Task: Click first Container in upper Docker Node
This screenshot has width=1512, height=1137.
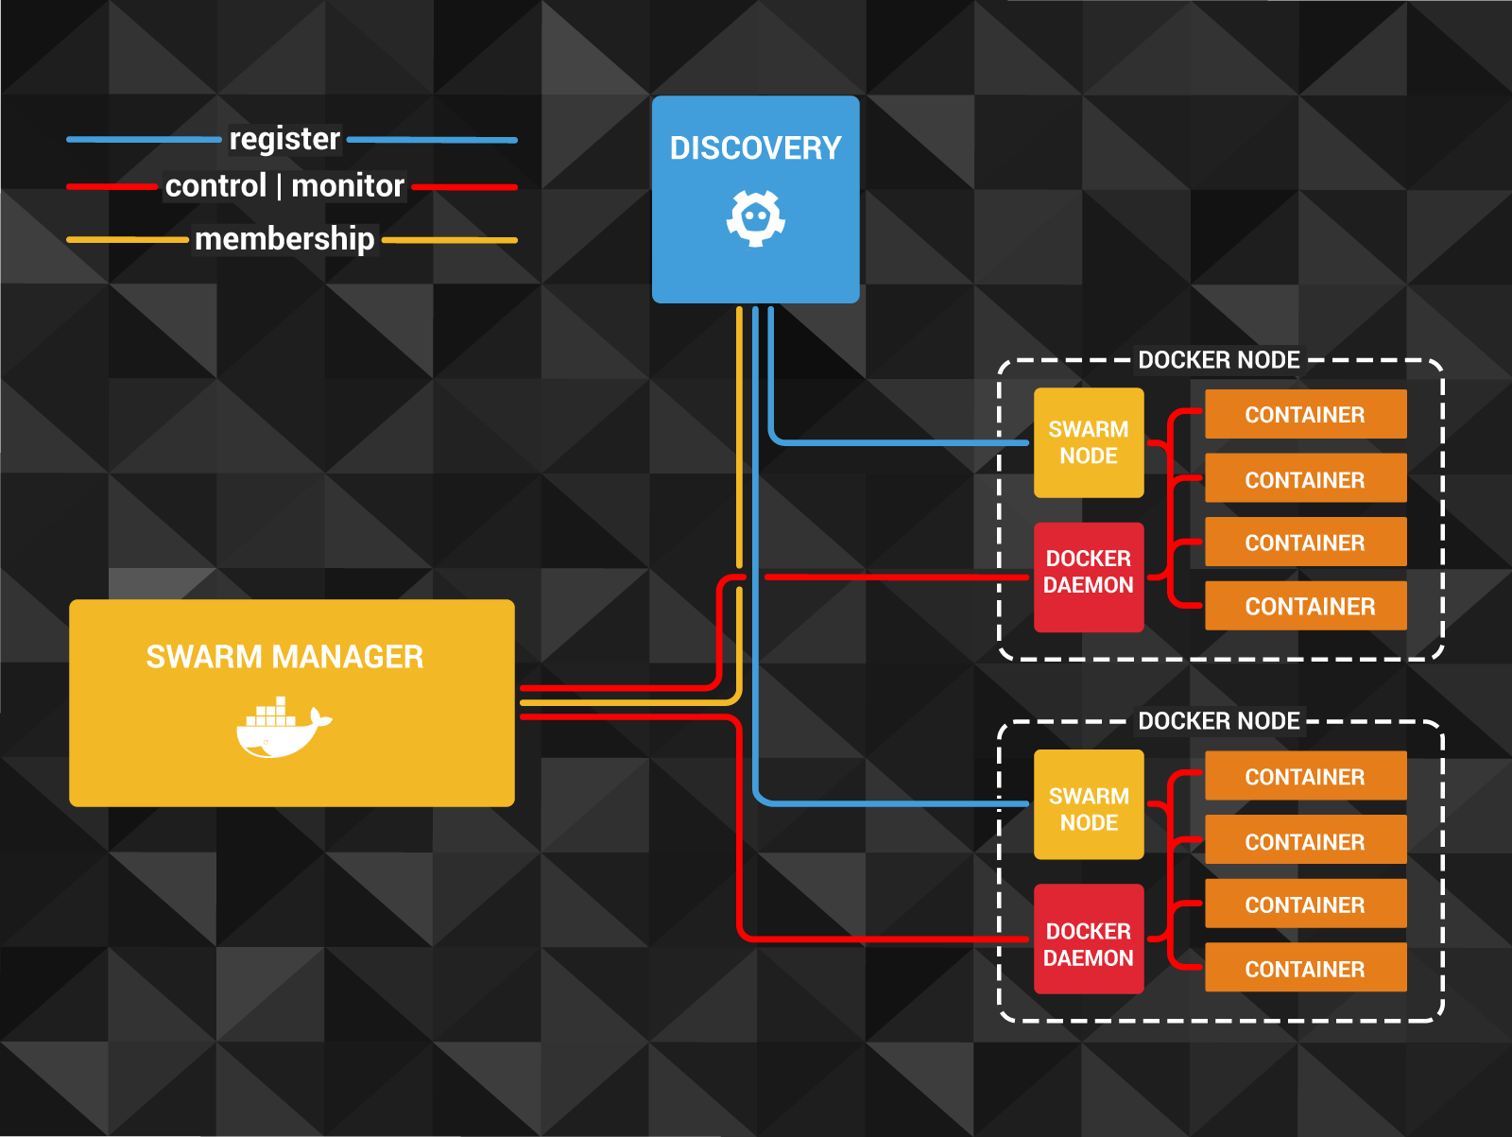Action: 1305,414
